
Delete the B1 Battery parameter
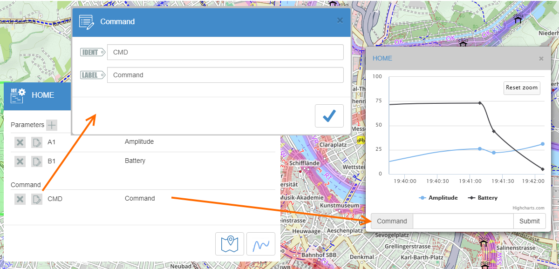20,161
